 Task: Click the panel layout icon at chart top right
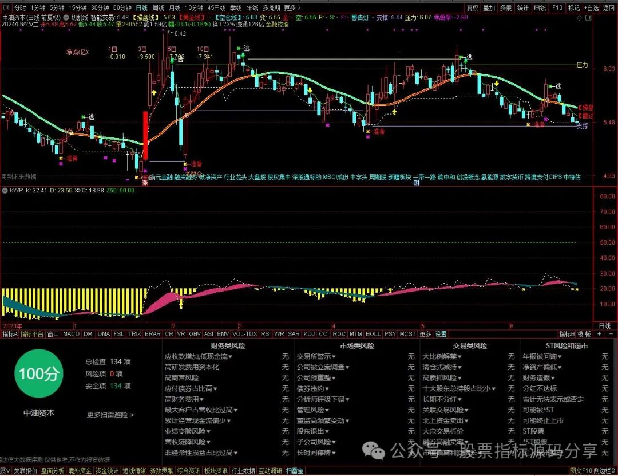[x=588, y=18]
